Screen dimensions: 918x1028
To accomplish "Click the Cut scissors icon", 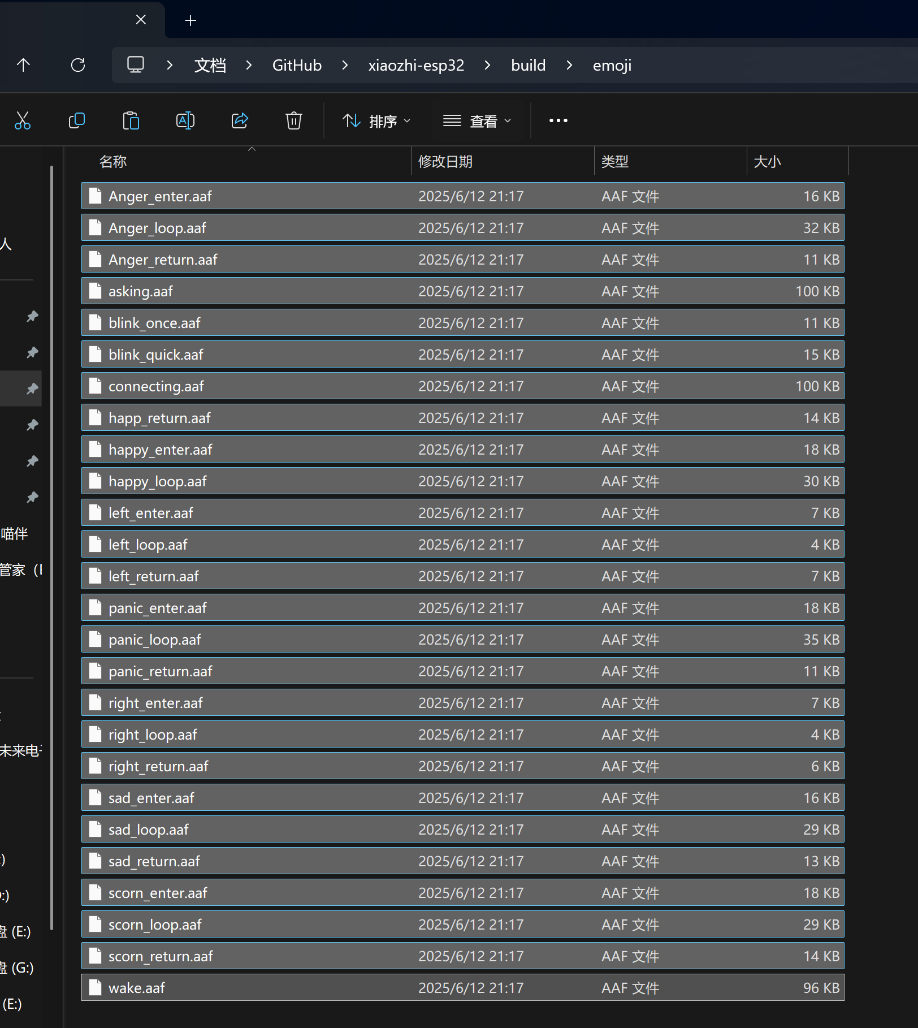I will coord(23,120).
